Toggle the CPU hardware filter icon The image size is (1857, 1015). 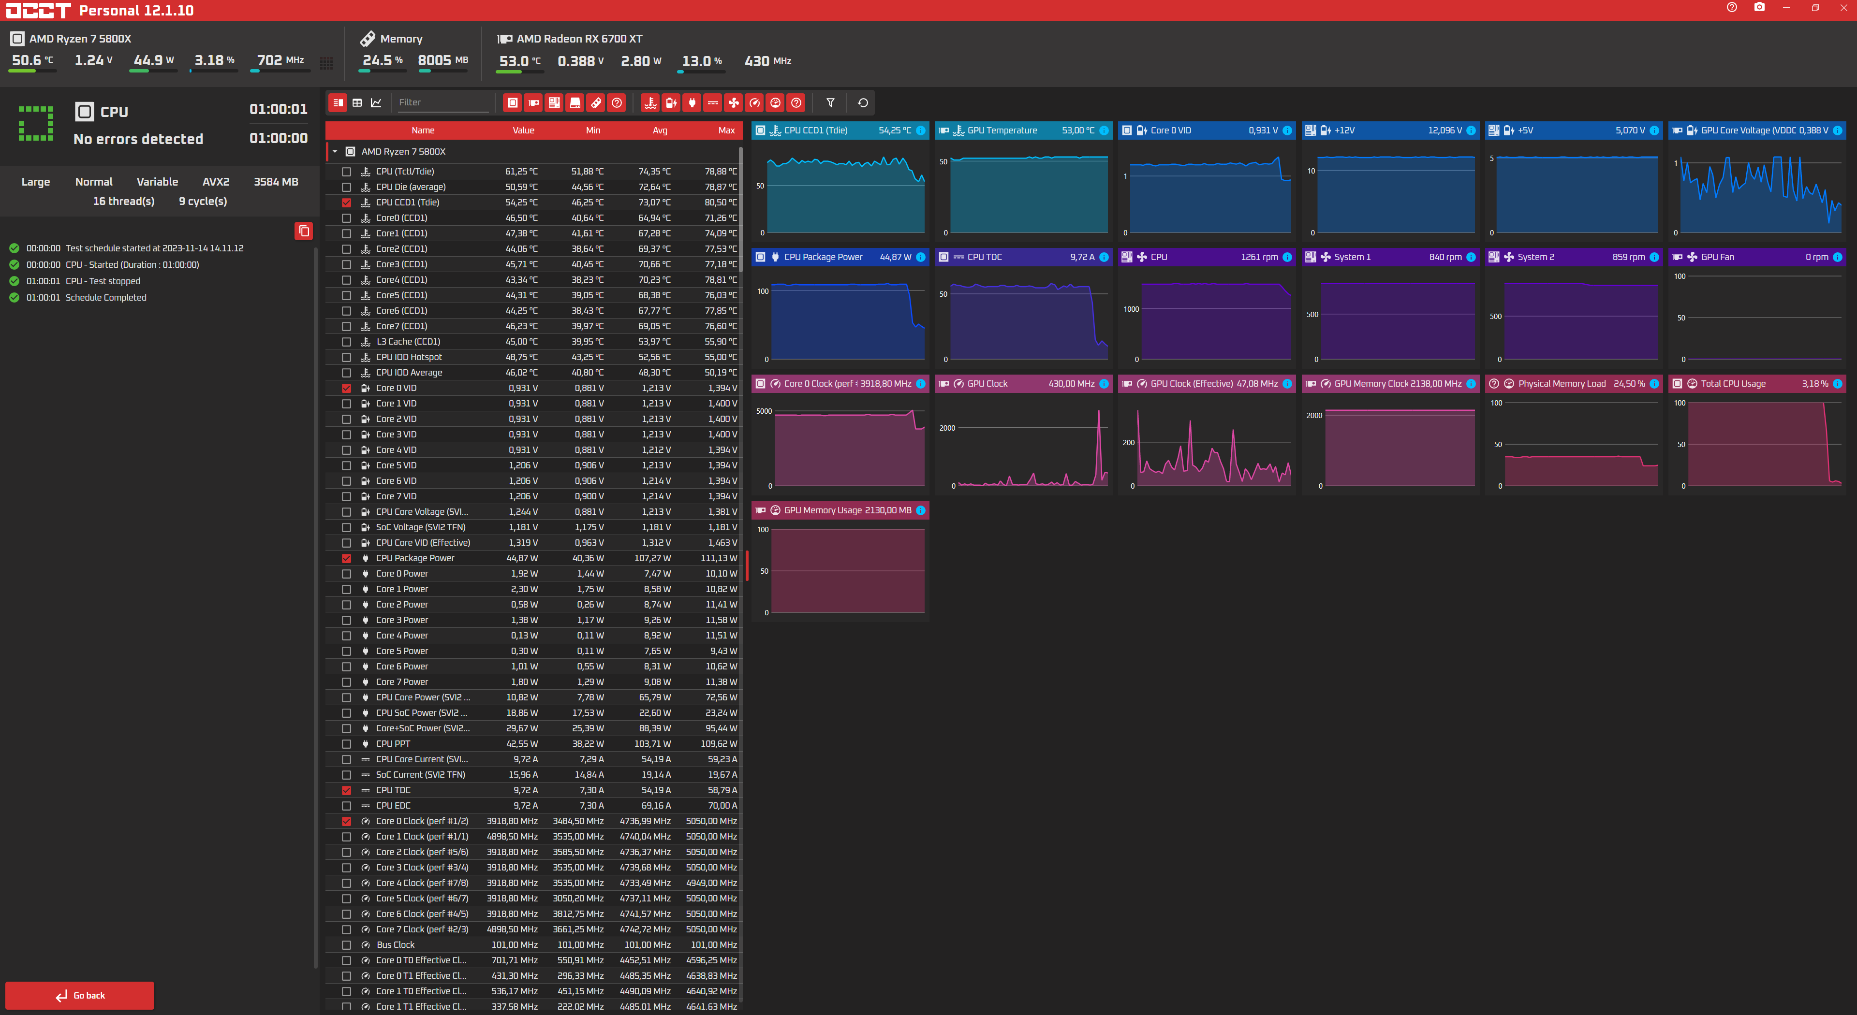[x=513, y=103]
